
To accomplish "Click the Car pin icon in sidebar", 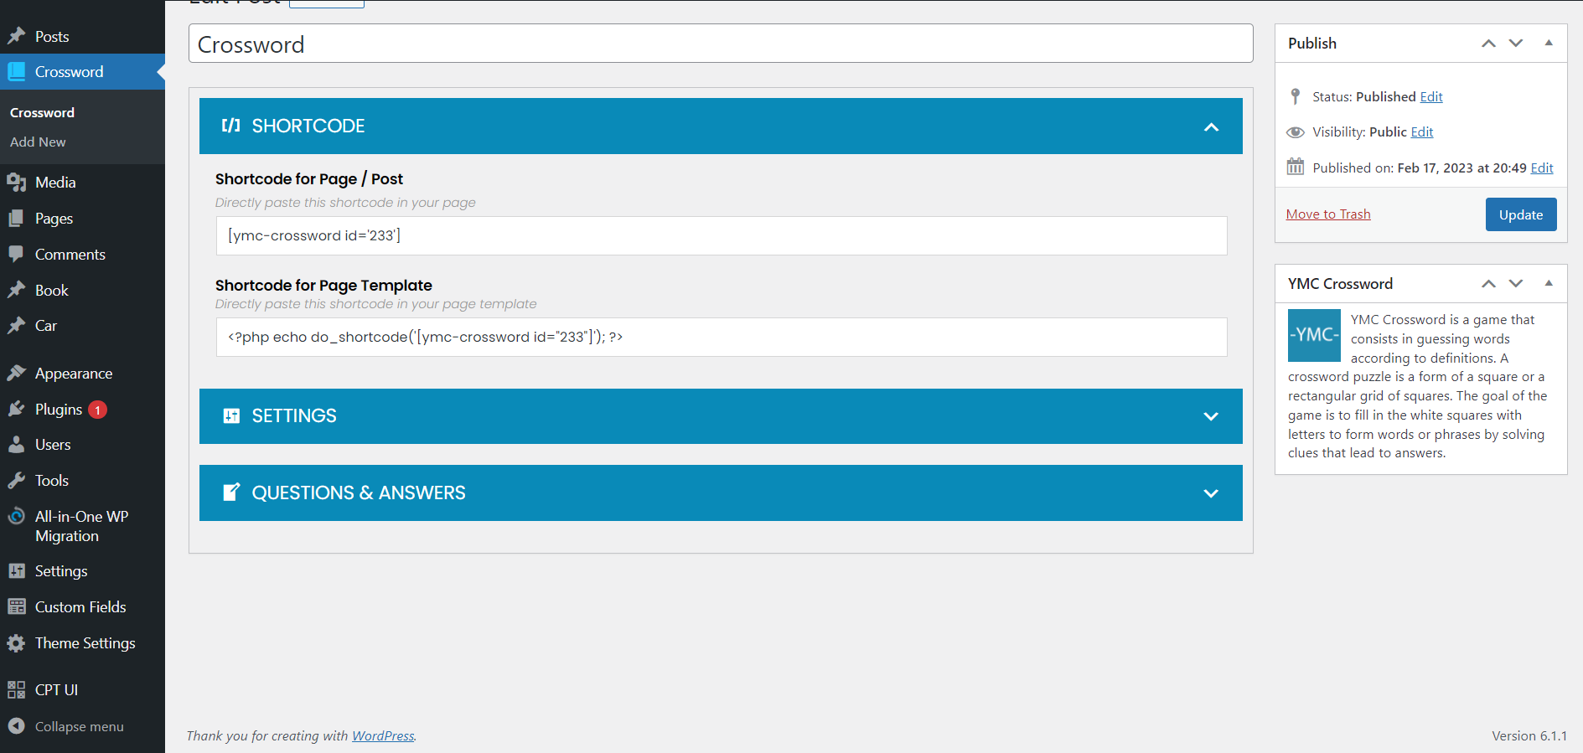I will pos(17,326).
